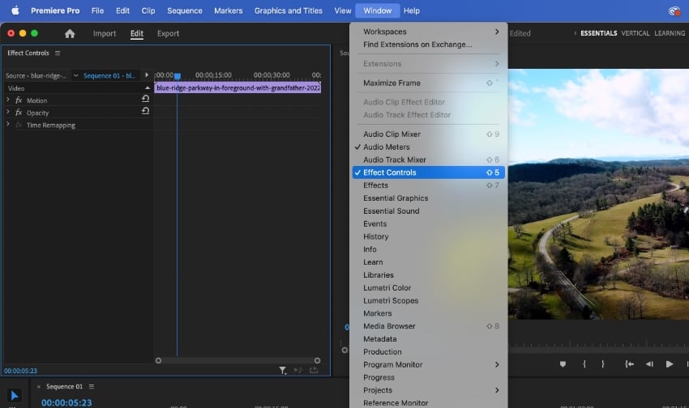689x408 pixels.
Task: Select Essential Graphics from Window menu
Action: tap(429, 198)
